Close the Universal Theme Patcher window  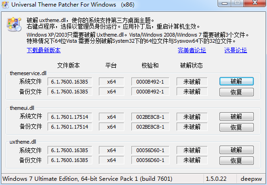(x=255, y=3)
